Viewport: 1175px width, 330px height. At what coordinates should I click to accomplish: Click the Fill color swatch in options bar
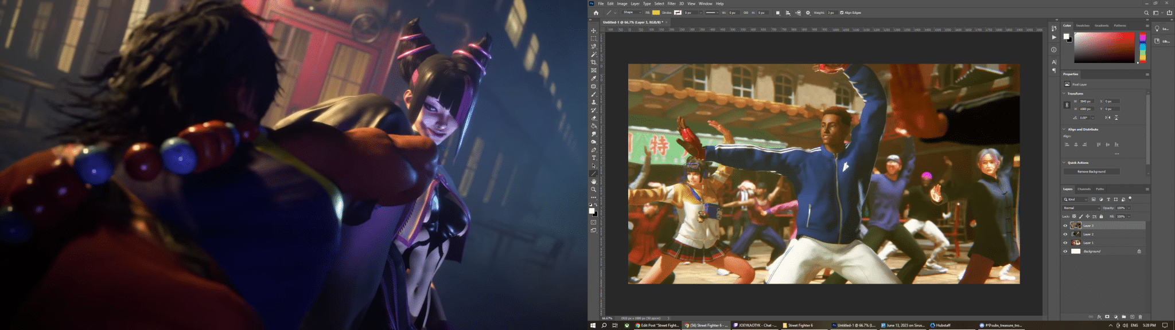pos(656,13)
